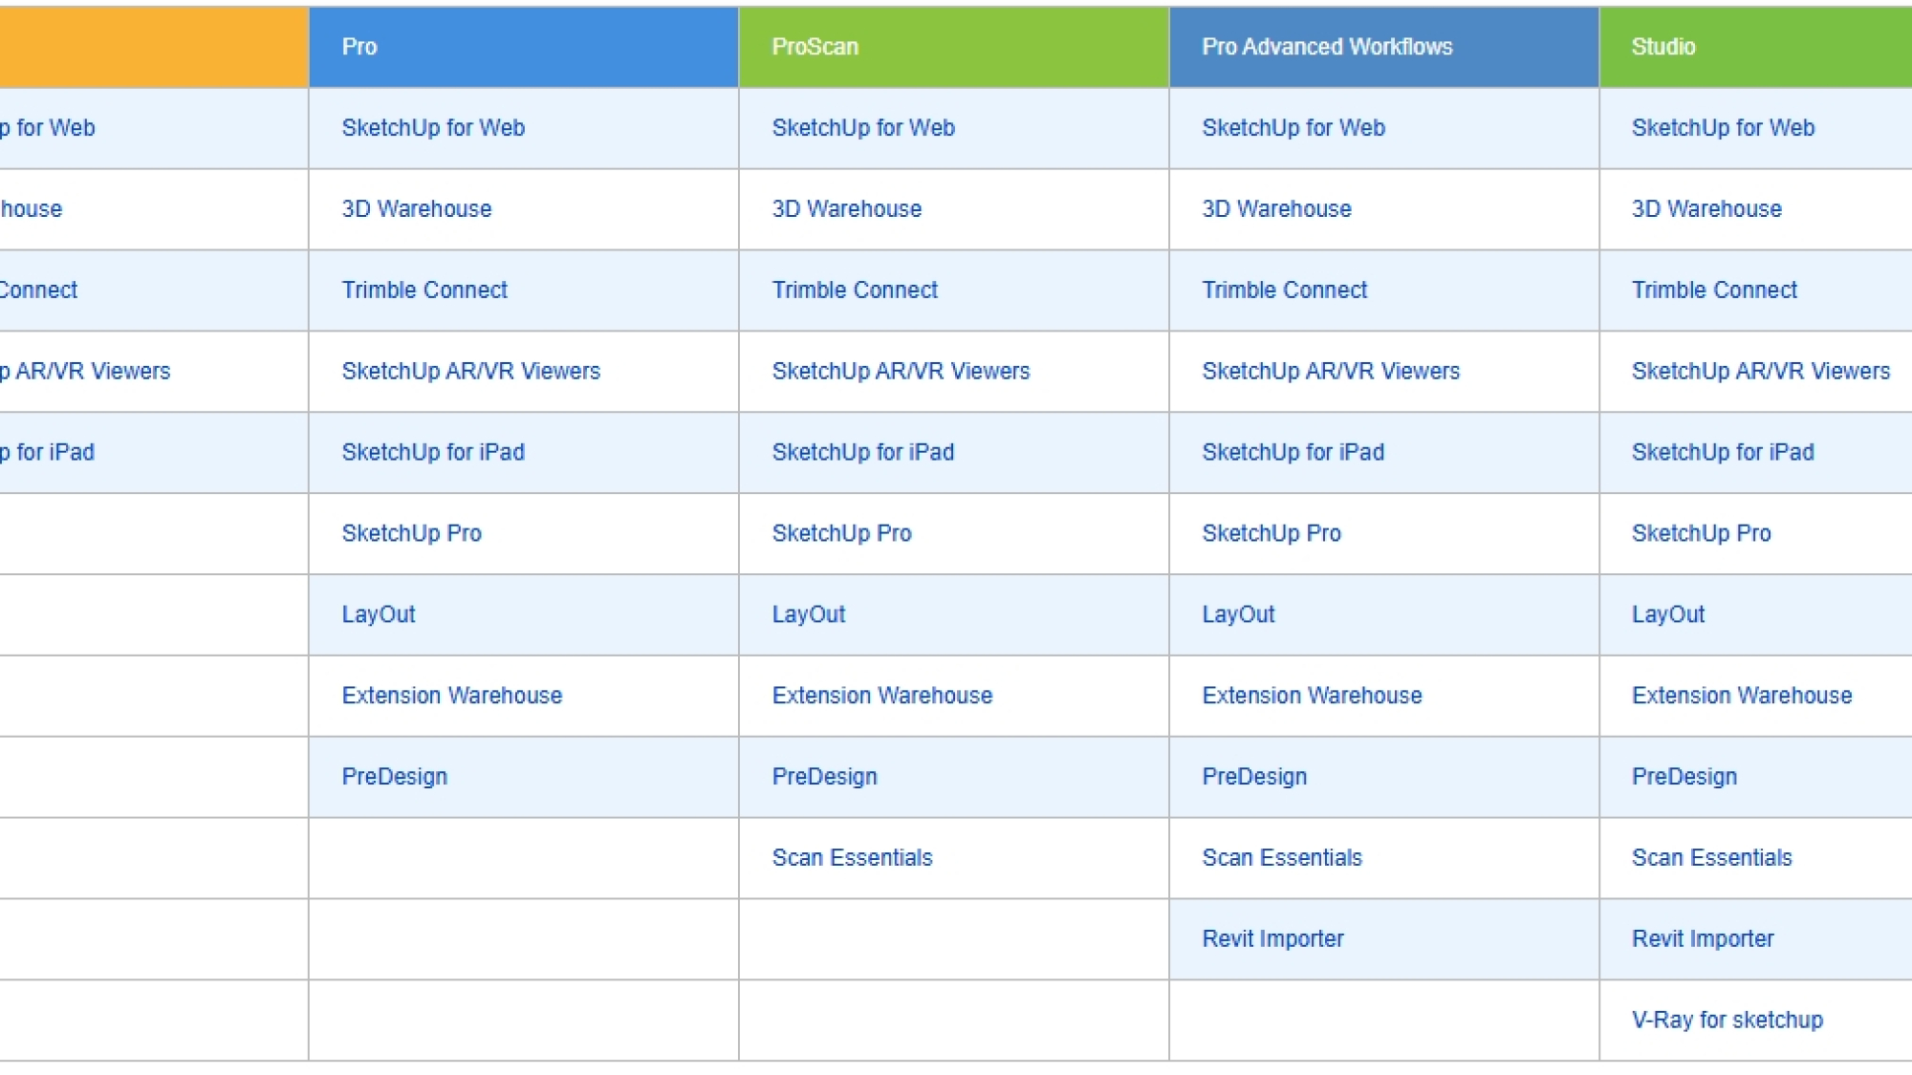Open PreDesign link in Pro column

point(394,777)
